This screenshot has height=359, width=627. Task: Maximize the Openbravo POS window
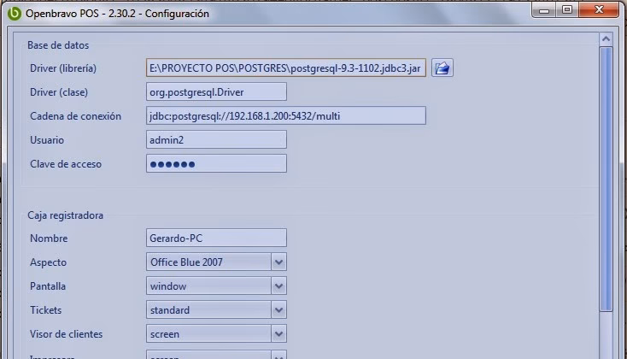point(567,10)
